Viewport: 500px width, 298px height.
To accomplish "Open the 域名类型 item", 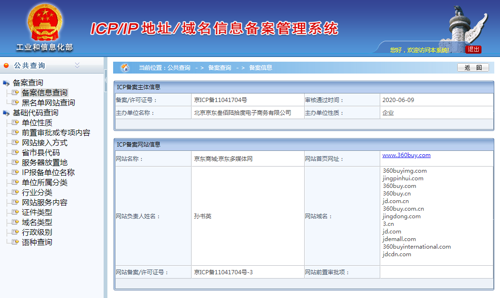I will click(37, 222).
